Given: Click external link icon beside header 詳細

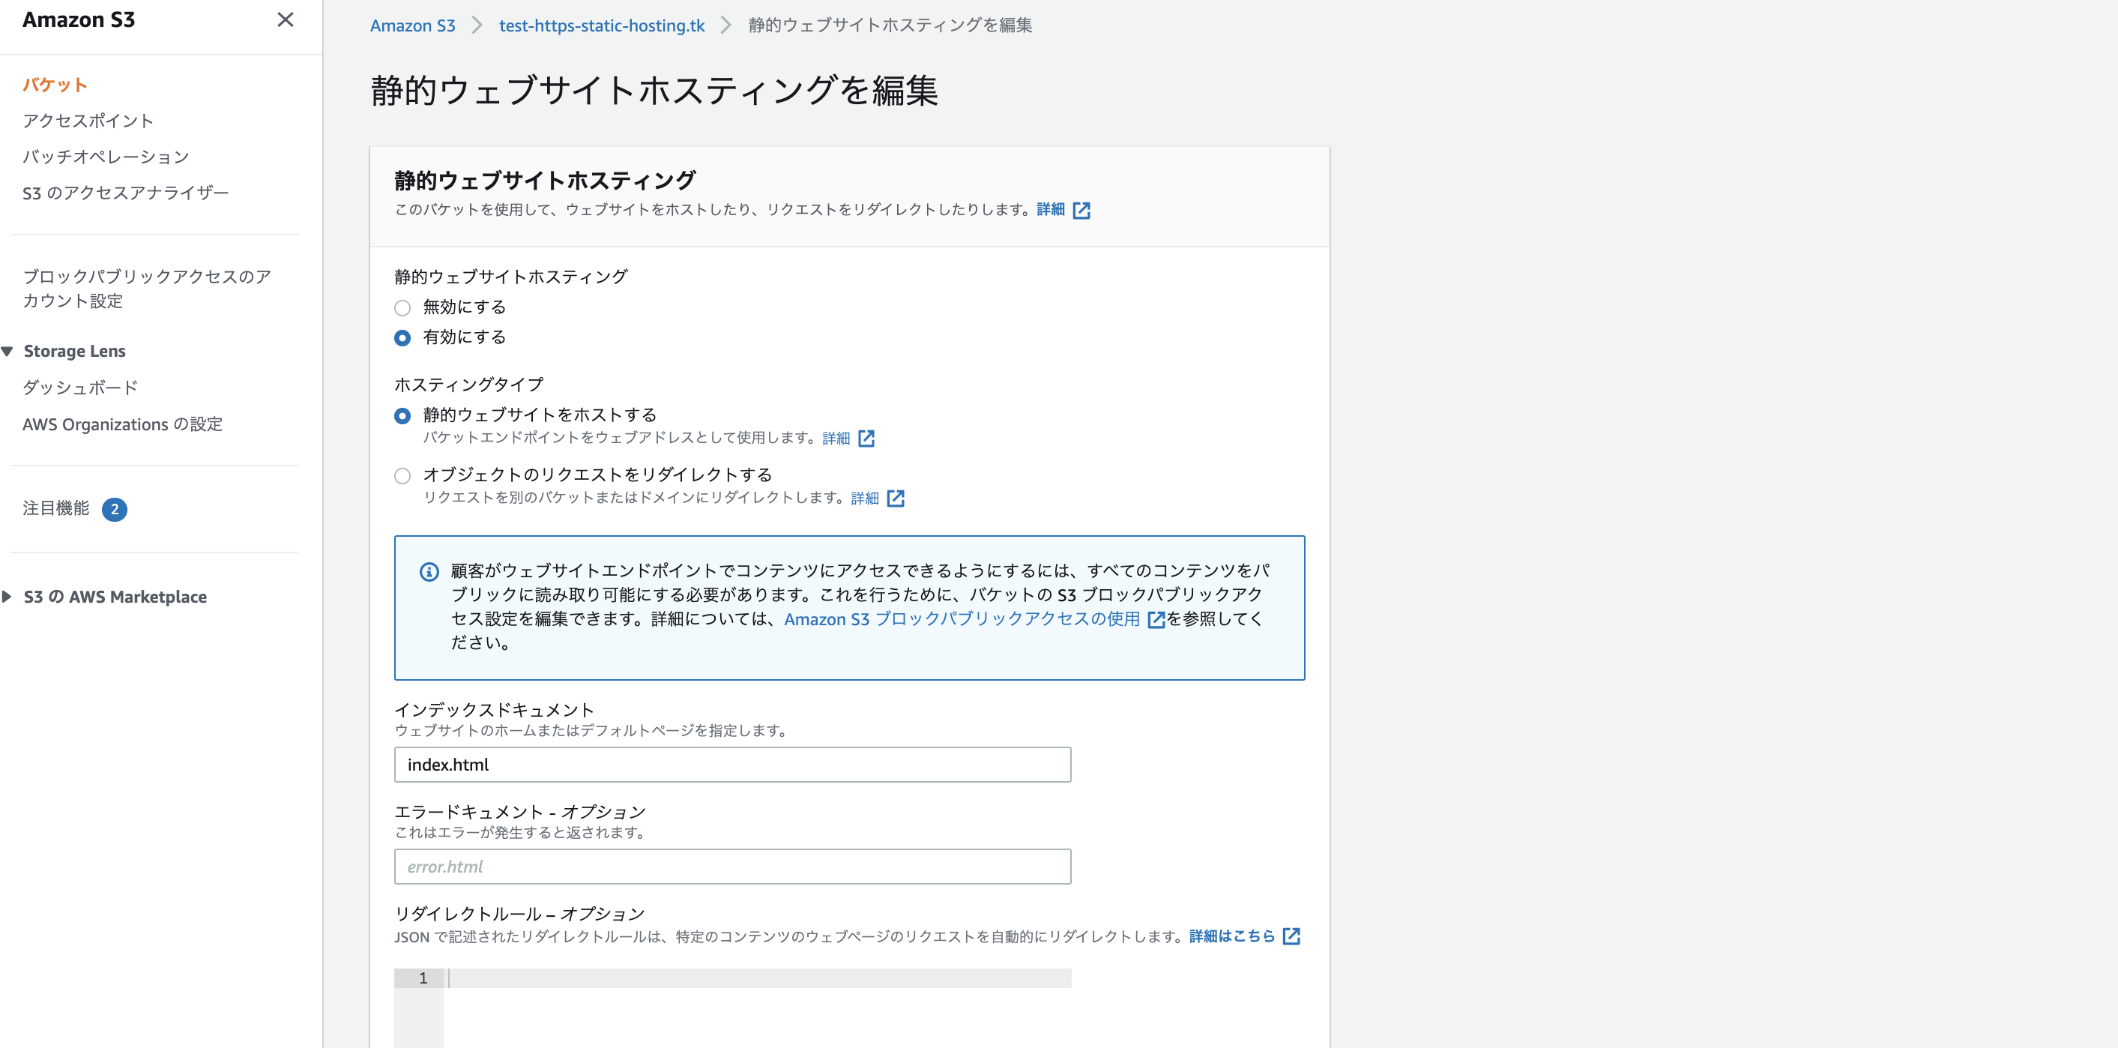Looking at the screenshot, I should click(1081, 211).
